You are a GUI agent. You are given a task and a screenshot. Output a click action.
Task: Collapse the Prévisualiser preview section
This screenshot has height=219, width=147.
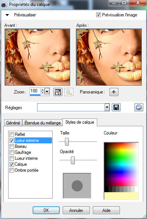[x=7, y=15]
